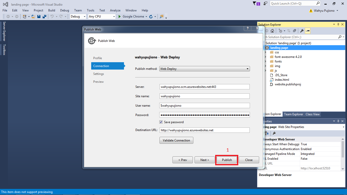Screen dimensions: 347x195
Task: Click the Validate Connection button
Action: tap(176, 140)
